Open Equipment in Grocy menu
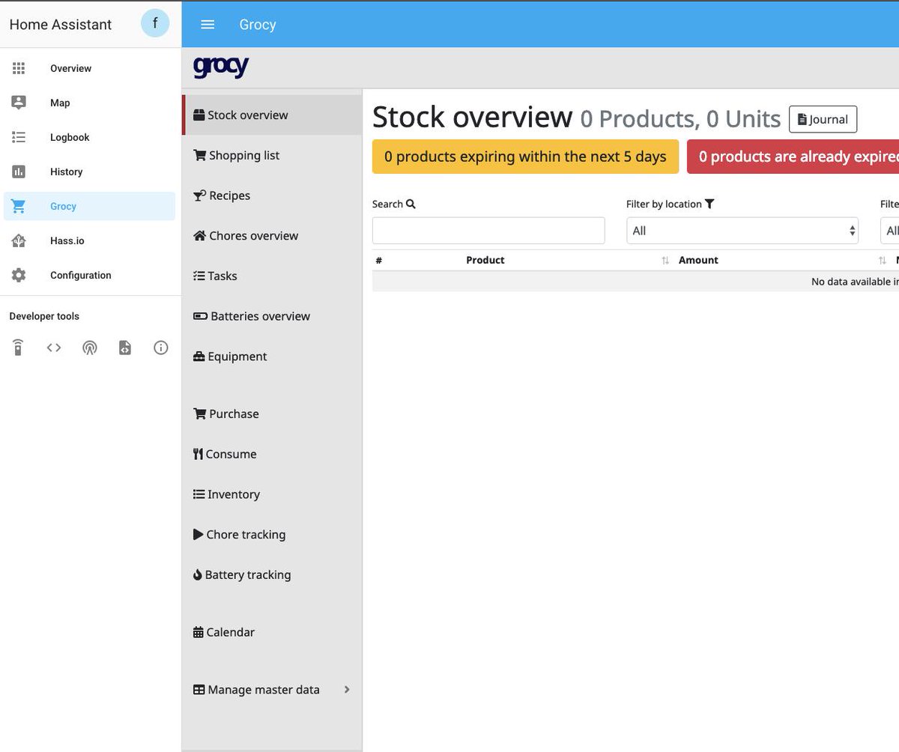 272,357
